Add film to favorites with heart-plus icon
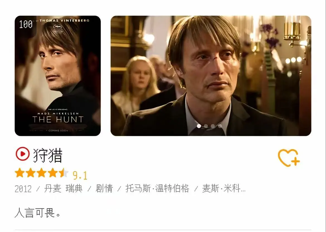326x232 pixels. [x=289, y=158]
